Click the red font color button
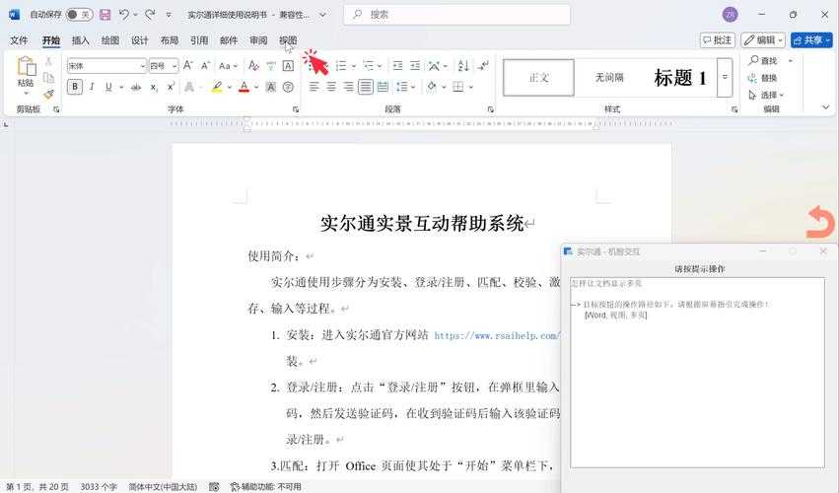839x493 pixels. pos(244,87)
